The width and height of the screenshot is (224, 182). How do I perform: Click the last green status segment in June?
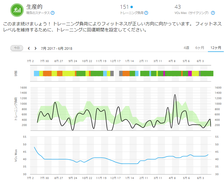(207, 74)
